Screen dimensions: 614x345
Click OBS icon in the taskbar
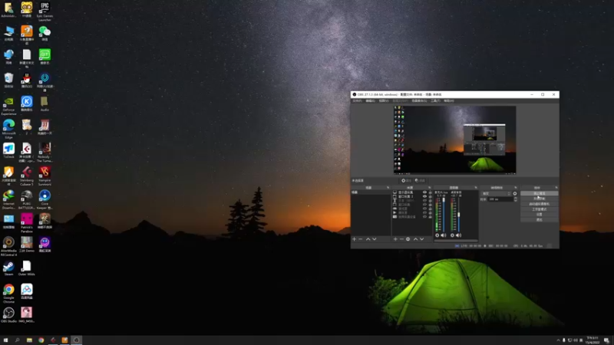[x=76, y=340]
